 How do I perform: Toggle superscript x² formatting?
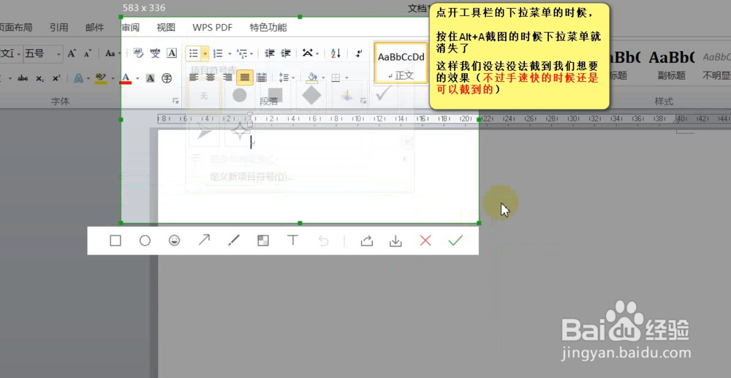[56, 78]
